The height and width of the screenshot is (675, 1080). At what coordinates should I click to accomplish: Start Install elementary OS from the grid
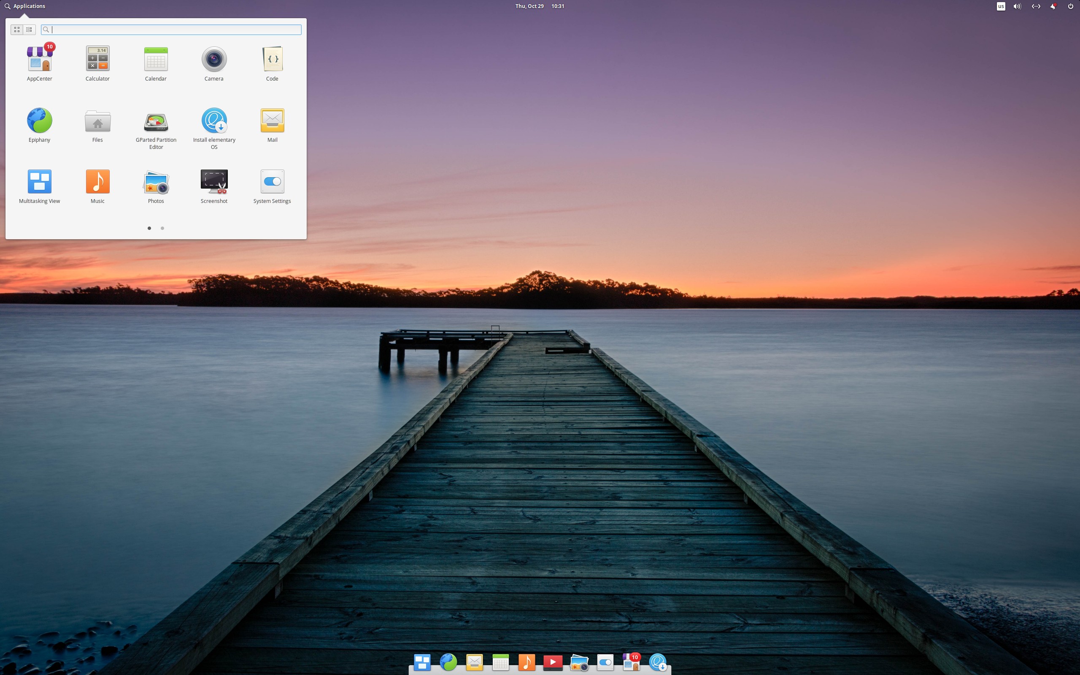tap(214, 121)
